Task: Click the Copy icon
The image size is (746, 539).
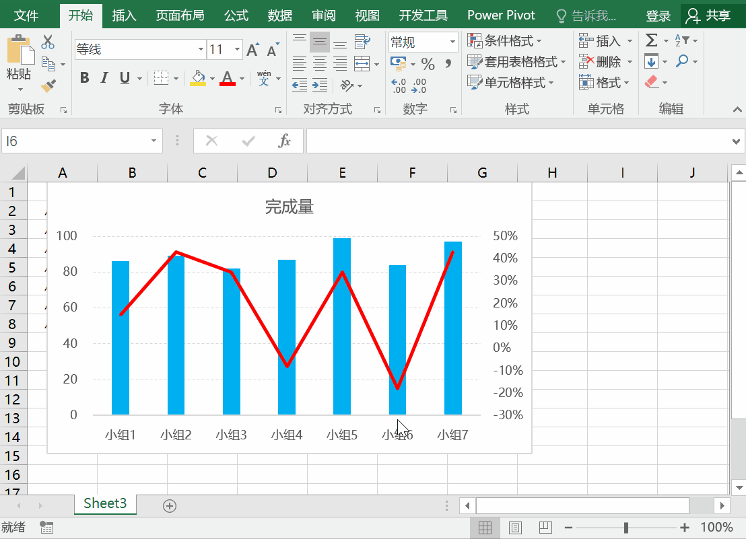Action: (48, 63)
